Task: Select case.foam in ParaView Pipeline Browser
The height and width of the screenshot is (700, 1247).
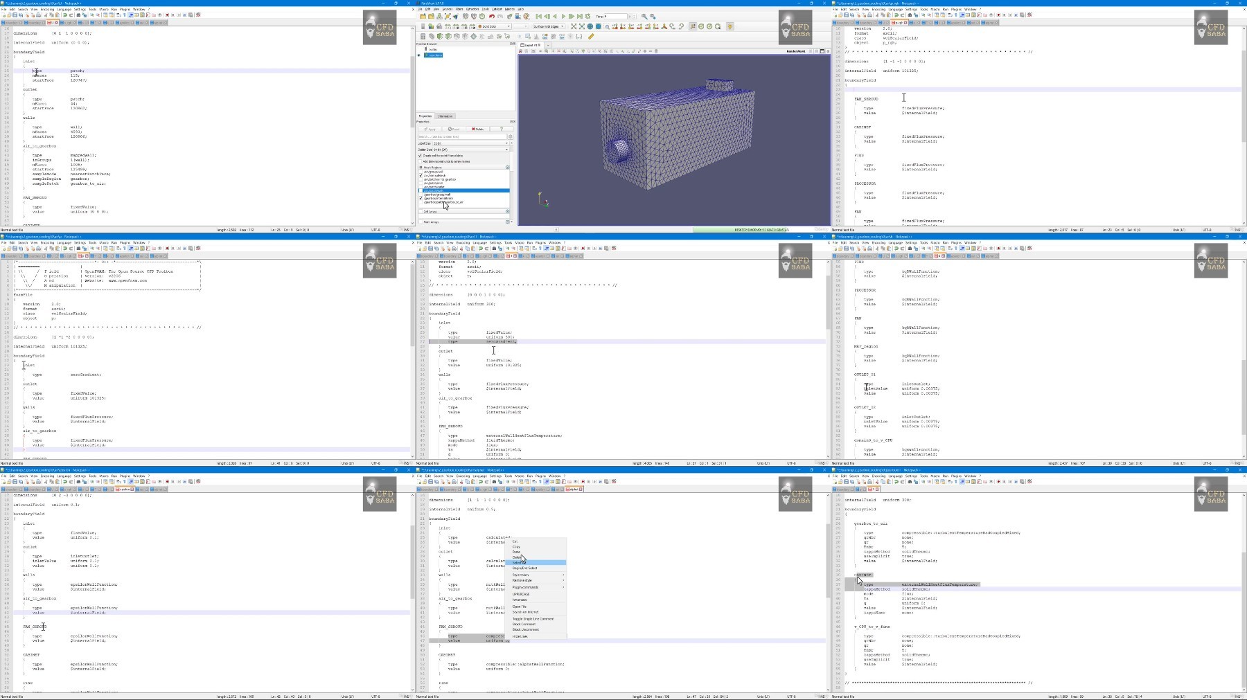Action: [x=434, y=55]
